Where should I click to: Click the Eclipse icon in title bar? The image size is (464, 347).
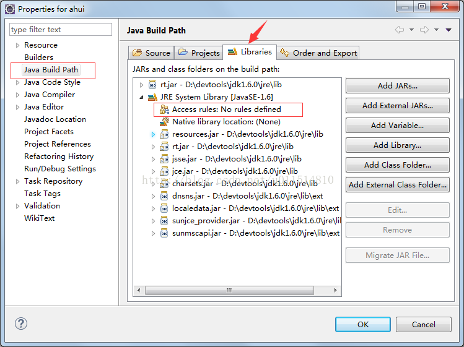(10, 9)
